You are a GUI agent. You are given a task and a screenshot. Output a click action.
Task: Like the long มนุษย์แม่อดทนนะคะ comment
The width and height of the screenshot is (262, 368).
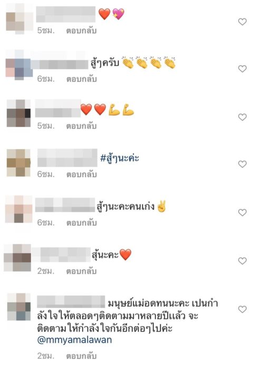[x=242, y=309]
